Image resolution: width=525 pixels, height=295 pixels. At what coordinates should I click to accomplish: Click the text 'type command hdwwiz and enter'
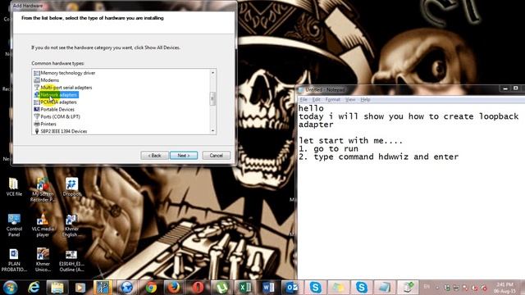point(386,157)
